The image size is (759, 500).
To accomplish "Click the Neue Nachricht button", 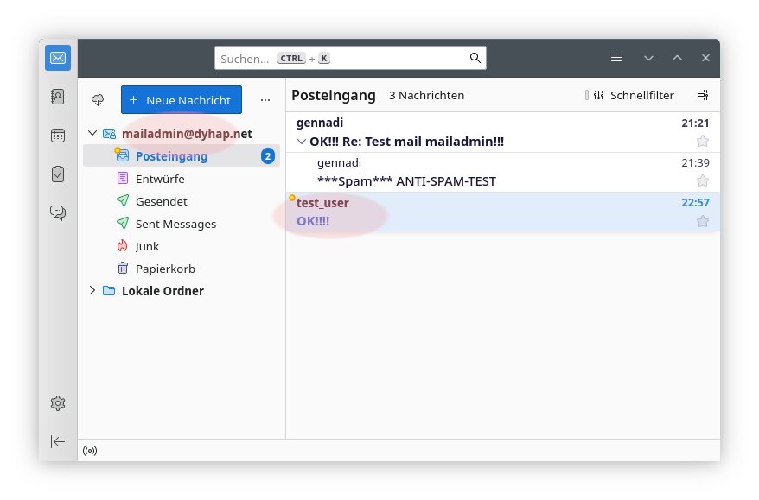I will (182, 100).
